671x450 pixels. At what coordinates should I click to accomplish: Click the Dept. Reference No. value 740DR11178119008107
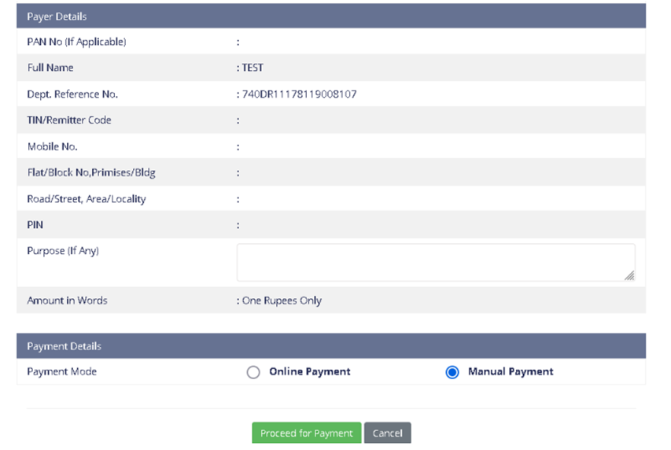click(299, 94)
